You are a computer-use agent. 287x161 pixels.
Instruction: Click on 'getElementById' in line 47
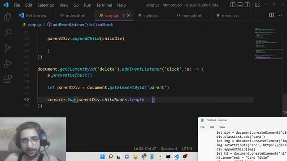click(x=77, y=69)
